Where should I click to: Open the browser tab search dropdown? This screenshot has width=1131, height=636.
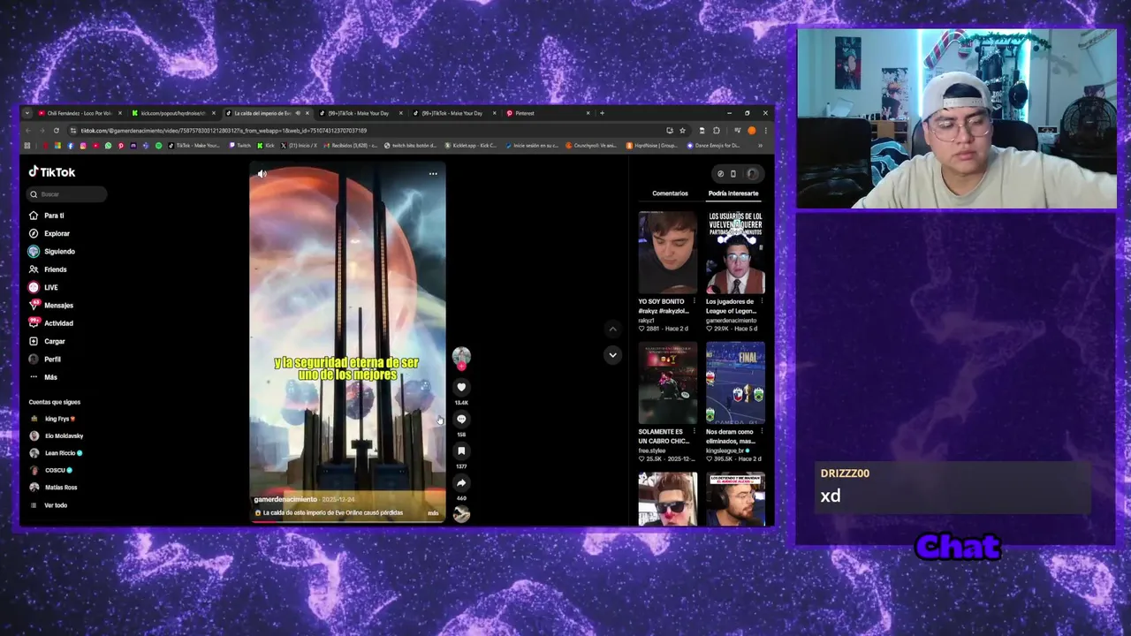point(27,113)
